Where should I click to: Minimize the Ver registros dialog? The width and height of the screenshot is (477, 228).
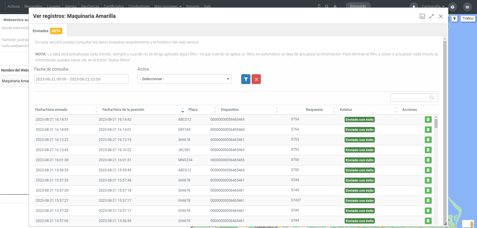click(422, 16)
